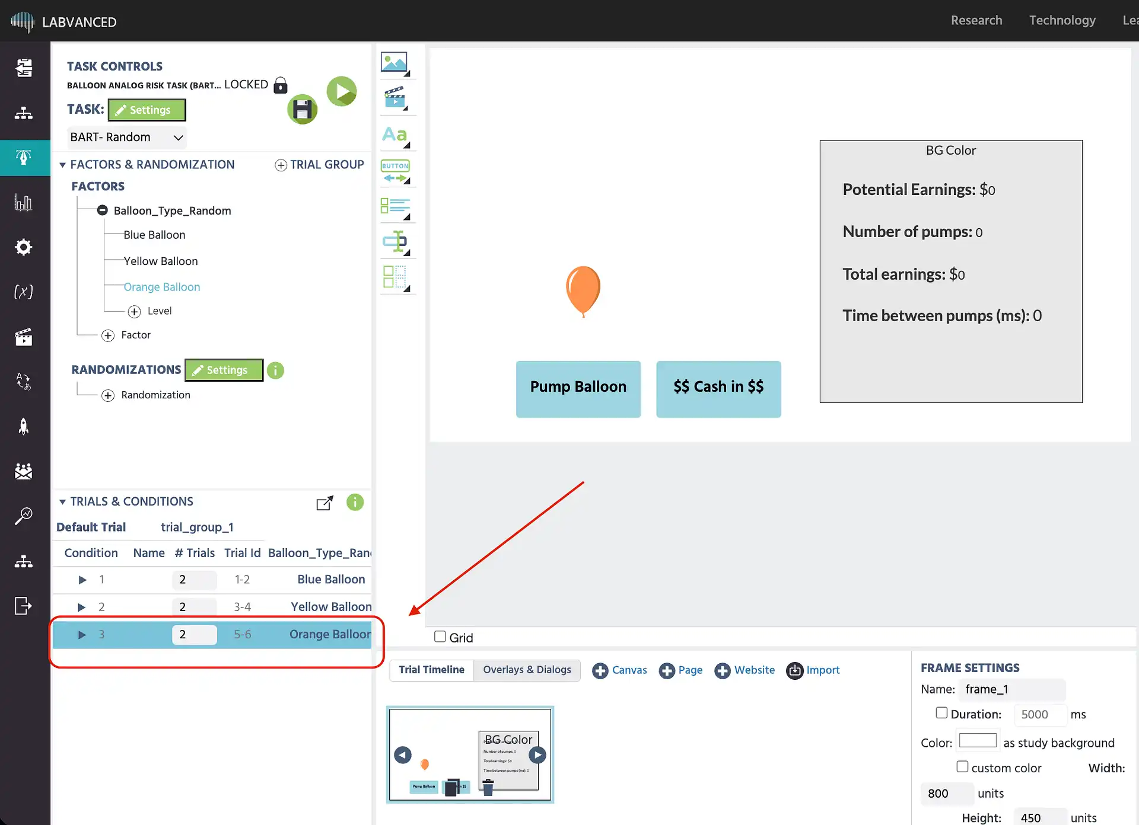Enable the custom color checkbox
The width and height of the screenshot is (1139, 825).
962,766
